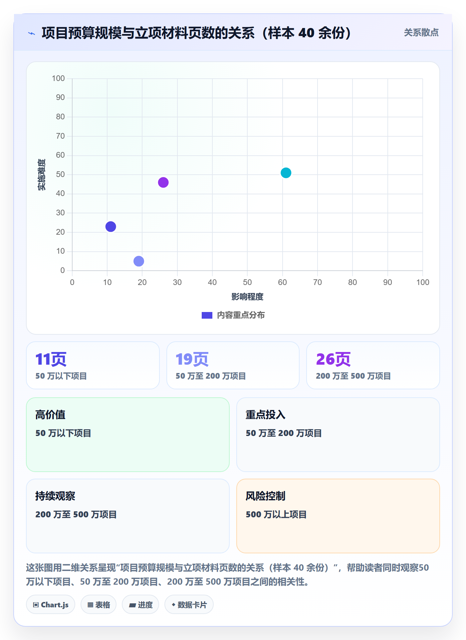466x640 pixels.
Task: Open the 19页 stat card
Action: pyautogui.click(x=233, y=365)
